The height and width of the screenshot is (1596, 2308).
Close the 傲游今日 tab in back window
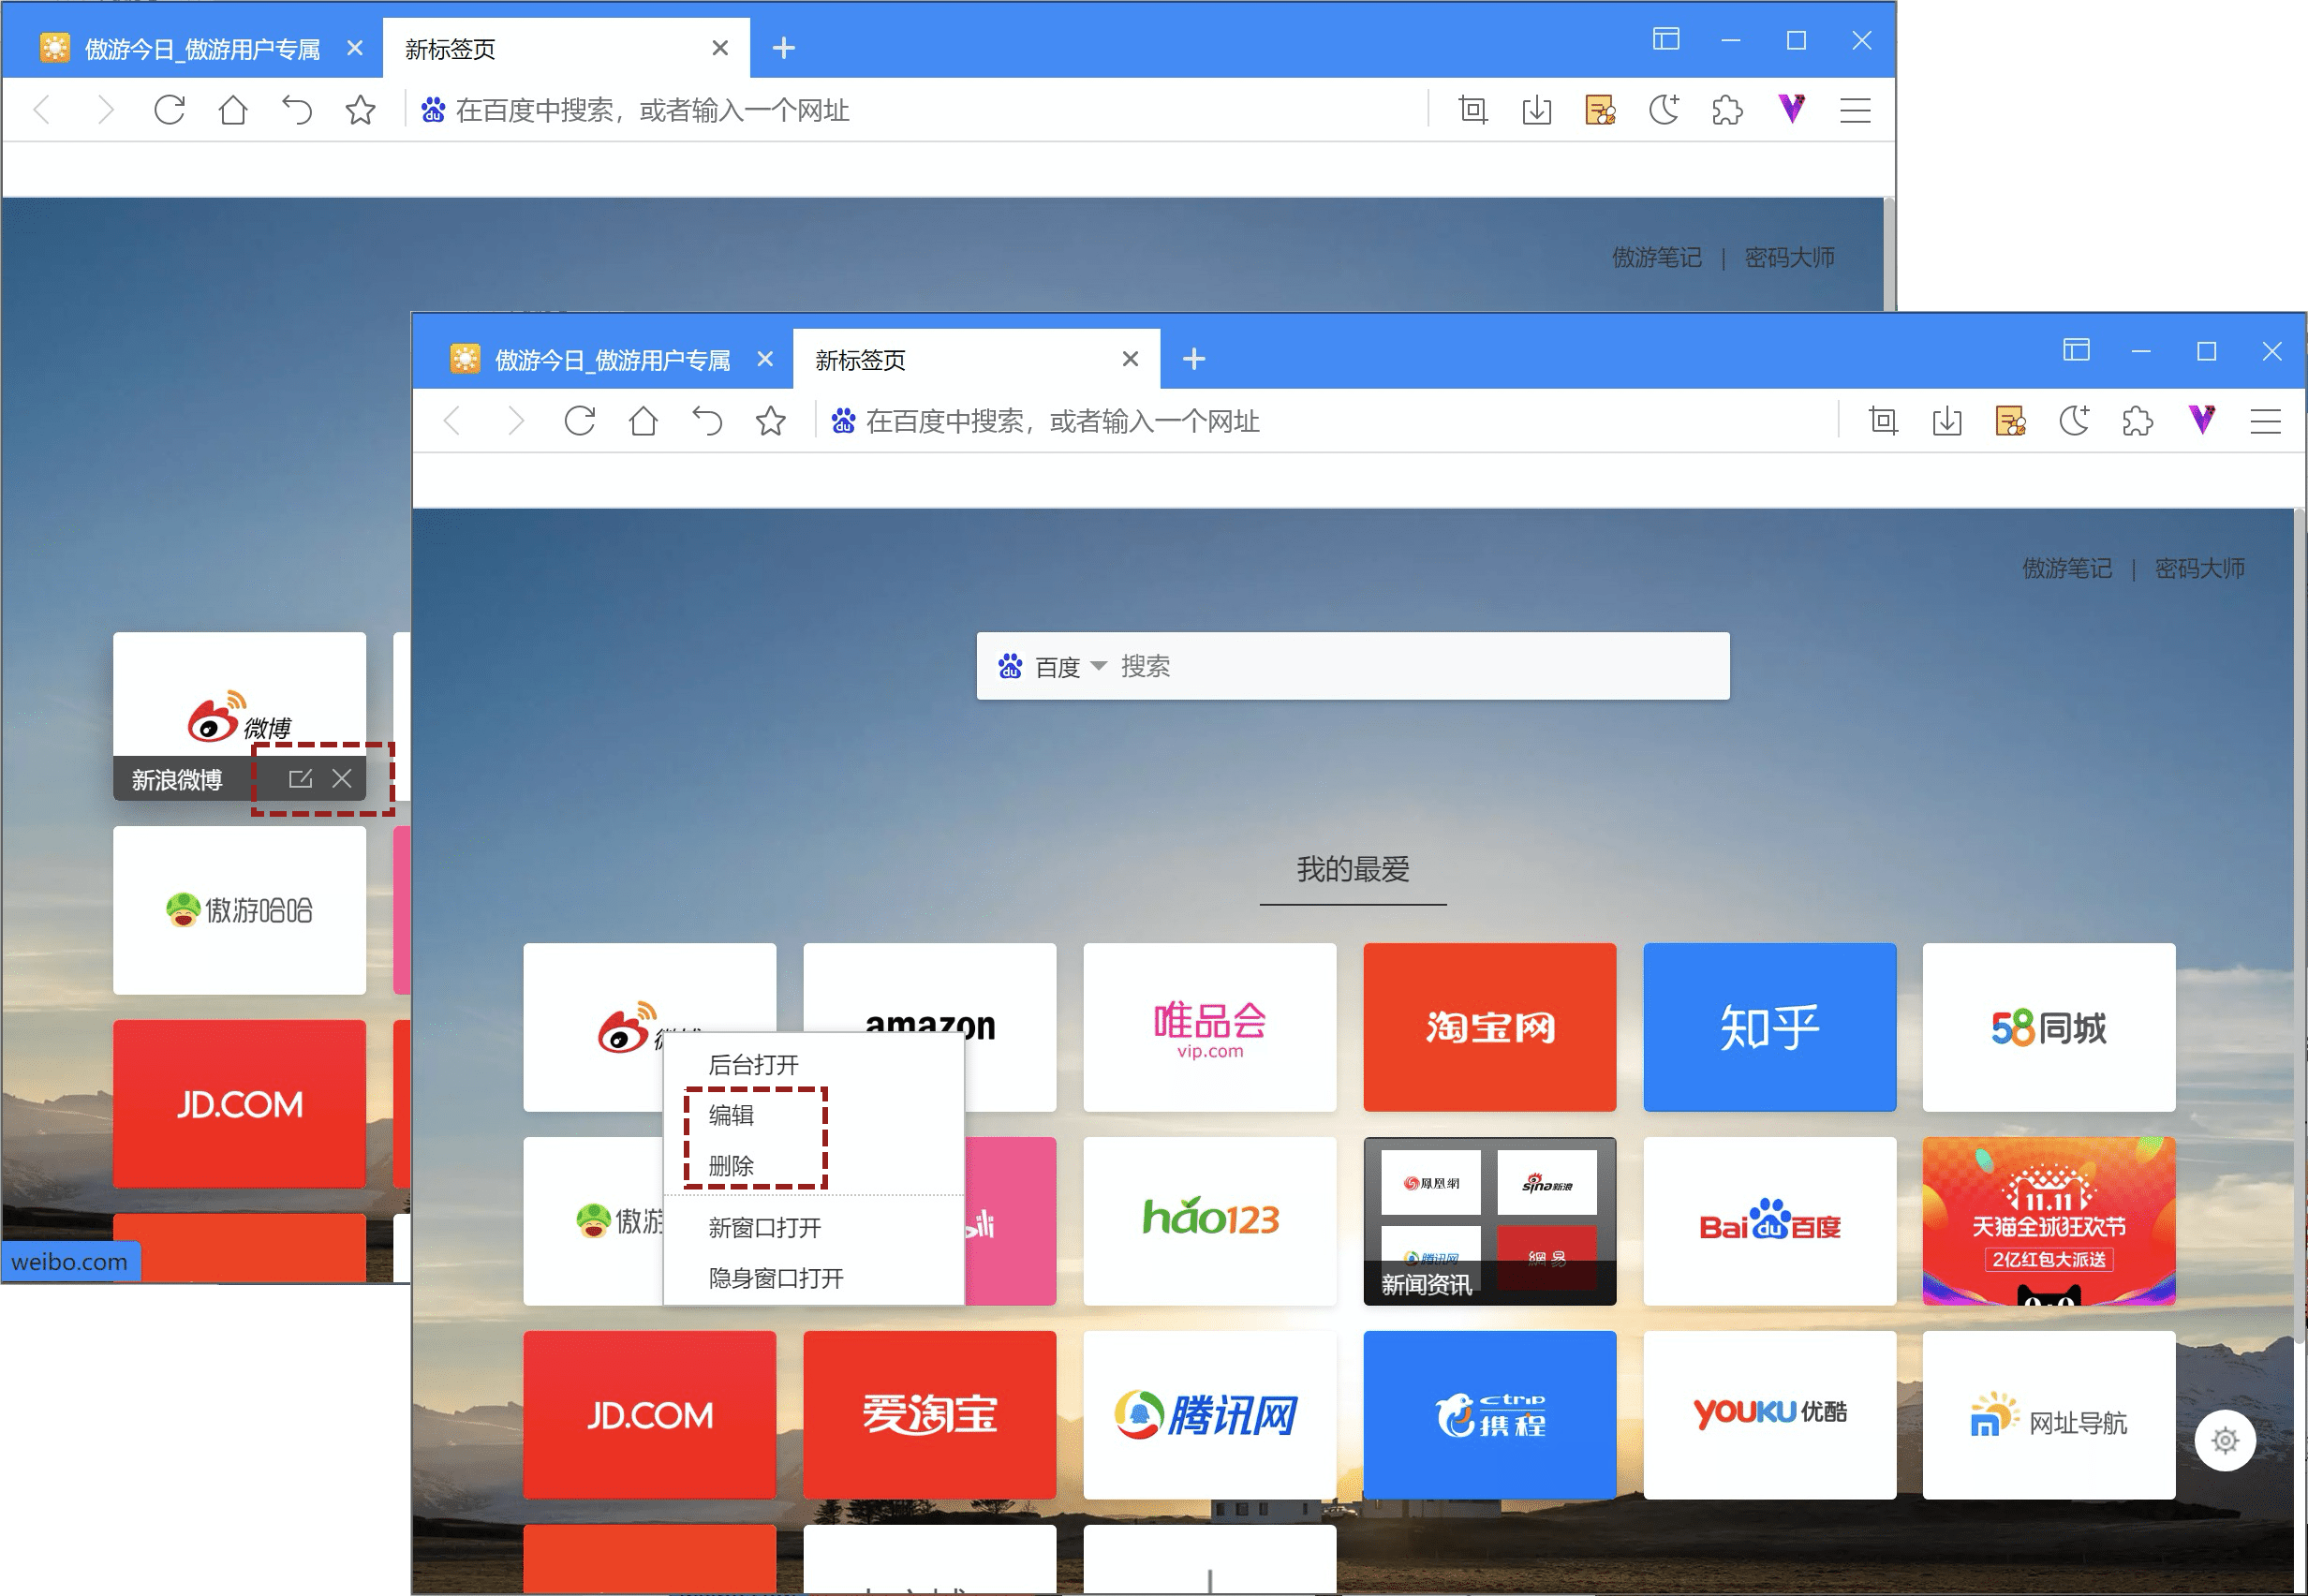[354, 48]
